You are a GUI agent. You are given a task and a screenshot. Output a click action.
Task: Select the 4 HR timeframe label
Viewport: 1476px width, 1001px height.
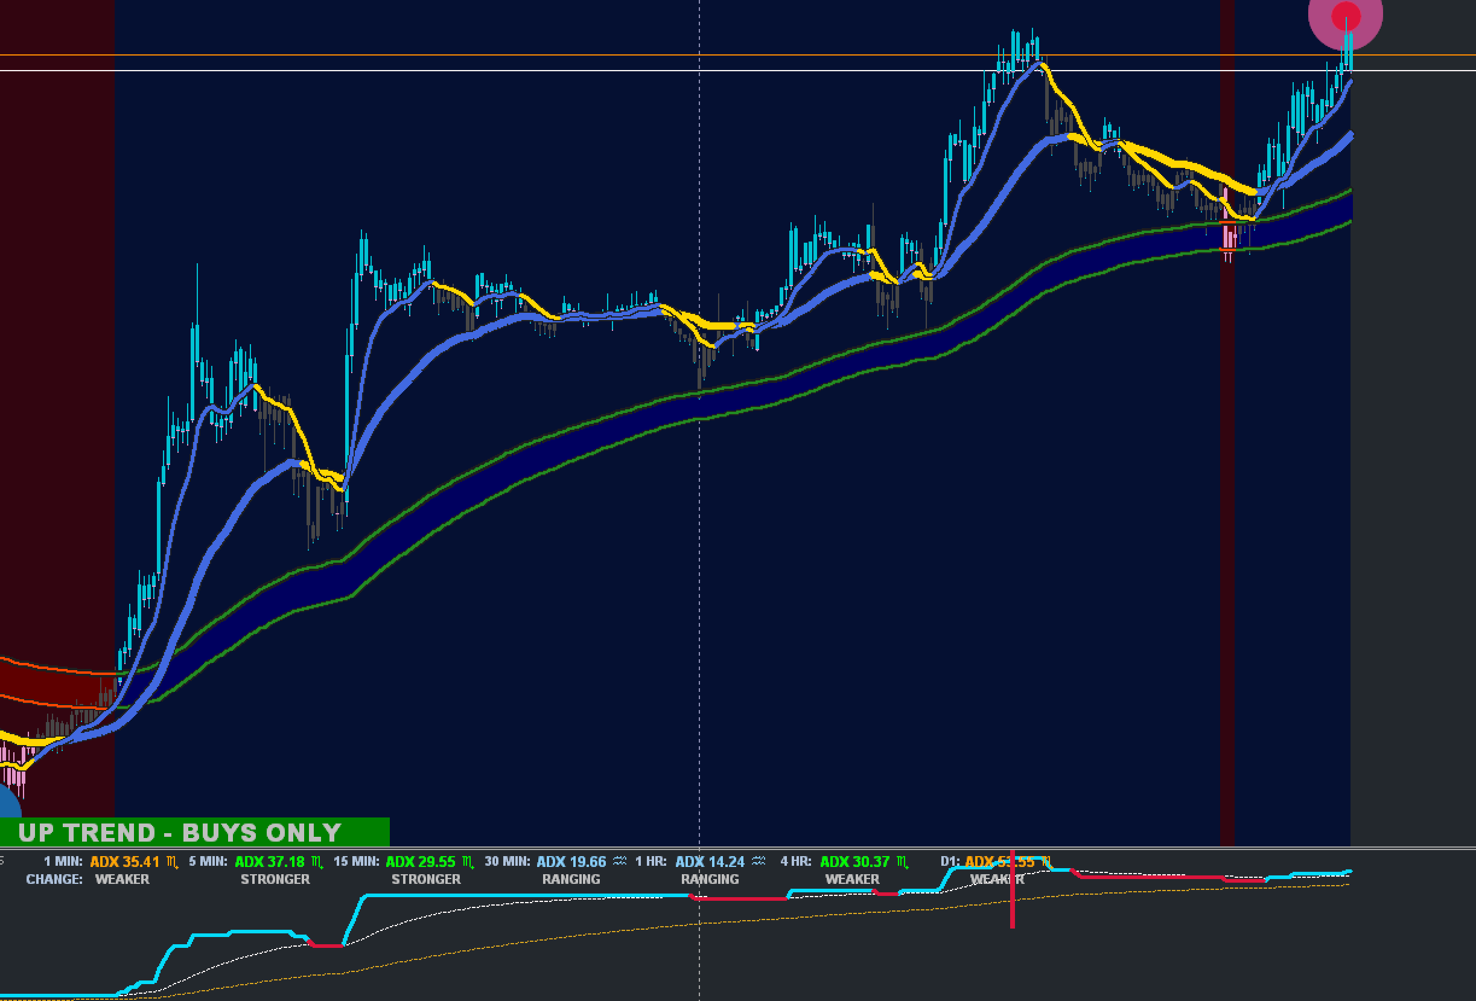point(796,862)
